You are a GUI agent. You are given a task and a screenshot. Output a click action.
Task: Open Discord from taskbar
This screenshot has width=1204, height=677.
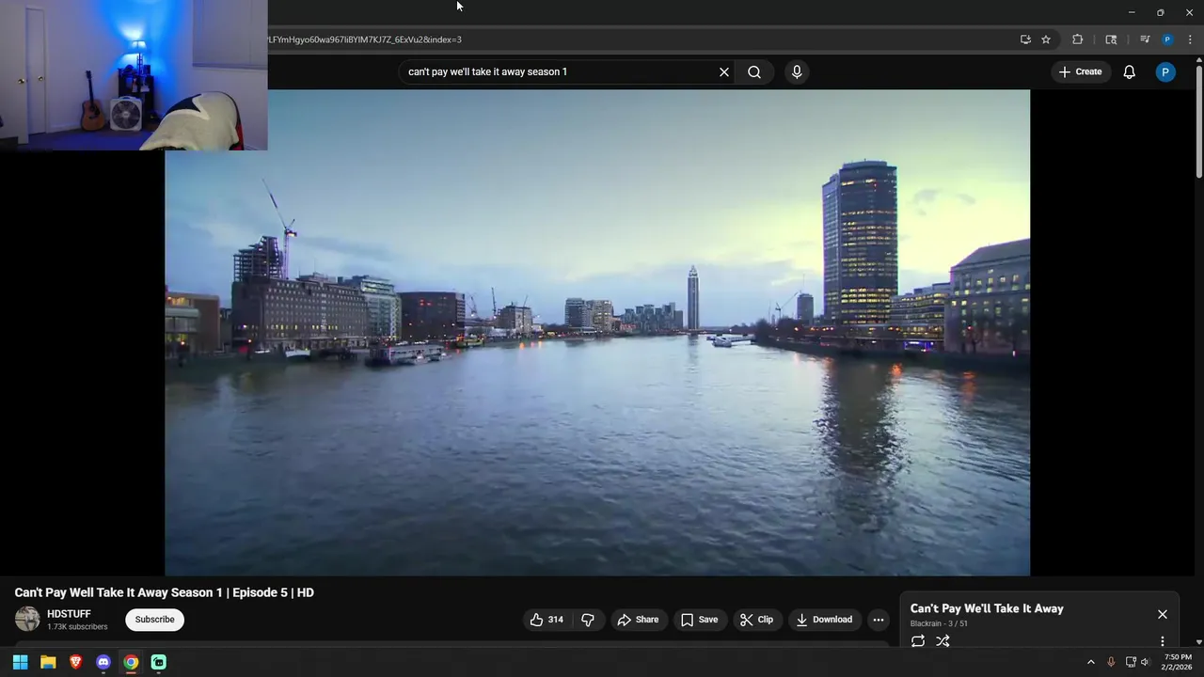[103, 662]
